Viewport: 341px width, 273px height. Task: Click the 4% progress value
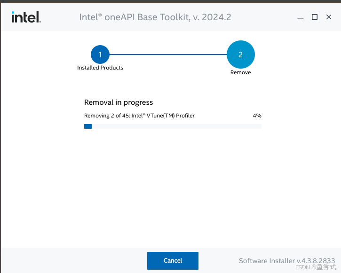tap(257, 116)
